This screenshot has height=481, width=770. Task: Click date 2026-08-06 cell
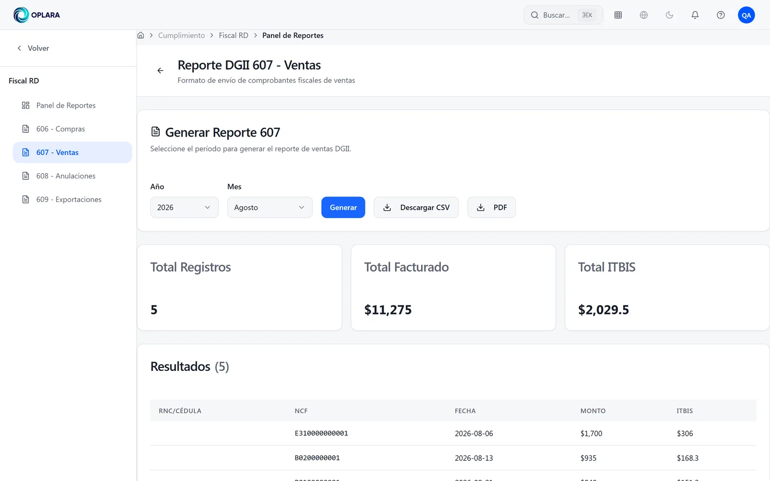[x=474, y=433]
